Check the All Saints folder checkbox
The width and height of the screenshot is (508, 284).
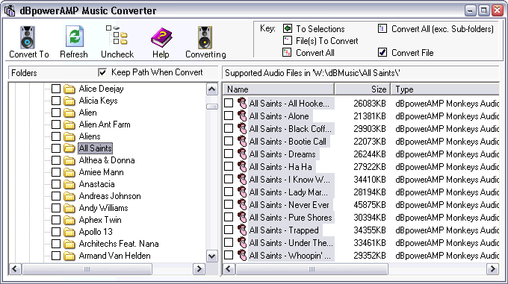[56, 148]
